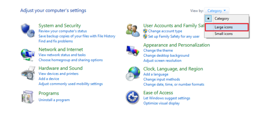Click the Hardware and Sound printer icon
This screenshot has height=131, width=263.
pyautogui.click(x=28, y=73)
